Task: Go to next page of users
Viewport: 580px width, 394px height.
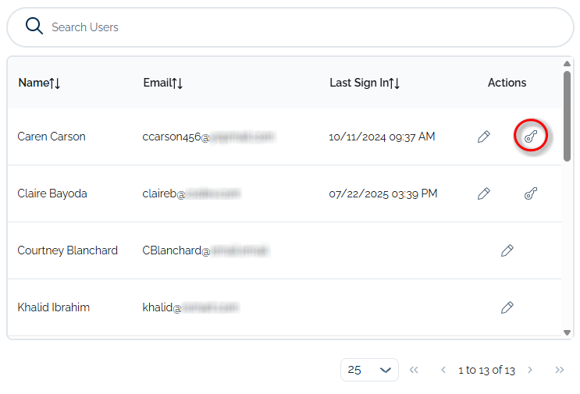Action: pyautogui.click(x=530, y=370)
